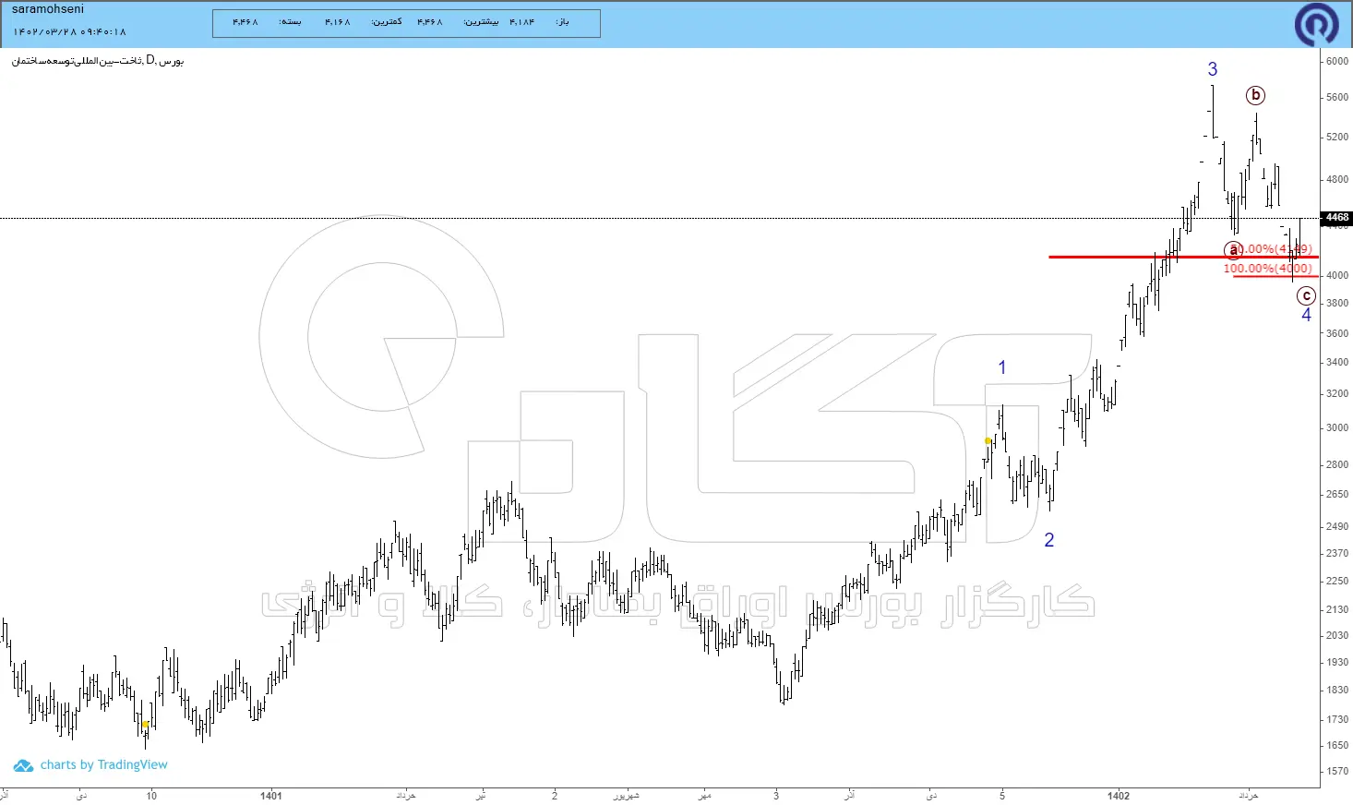
Task: Click the 'کمترین' low price label
Action: point(387,22)
